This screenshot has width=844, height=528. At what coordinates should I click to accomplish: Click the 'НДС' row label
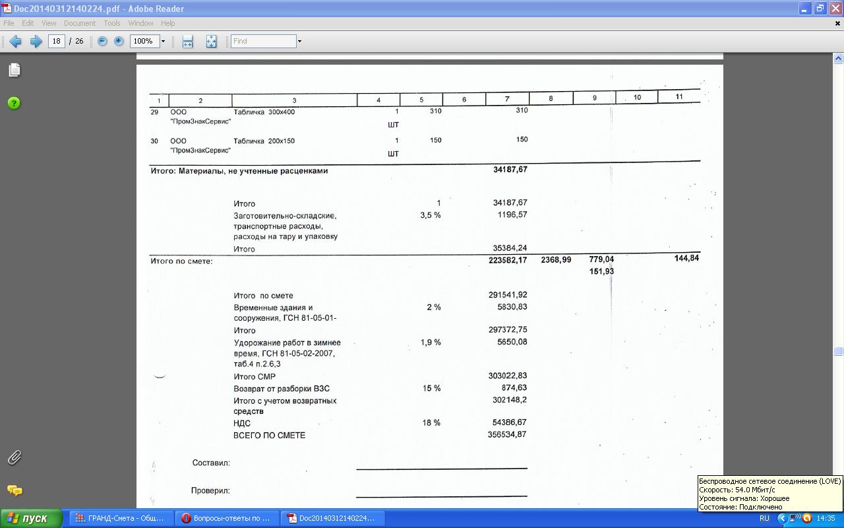(x=242, y=424)
